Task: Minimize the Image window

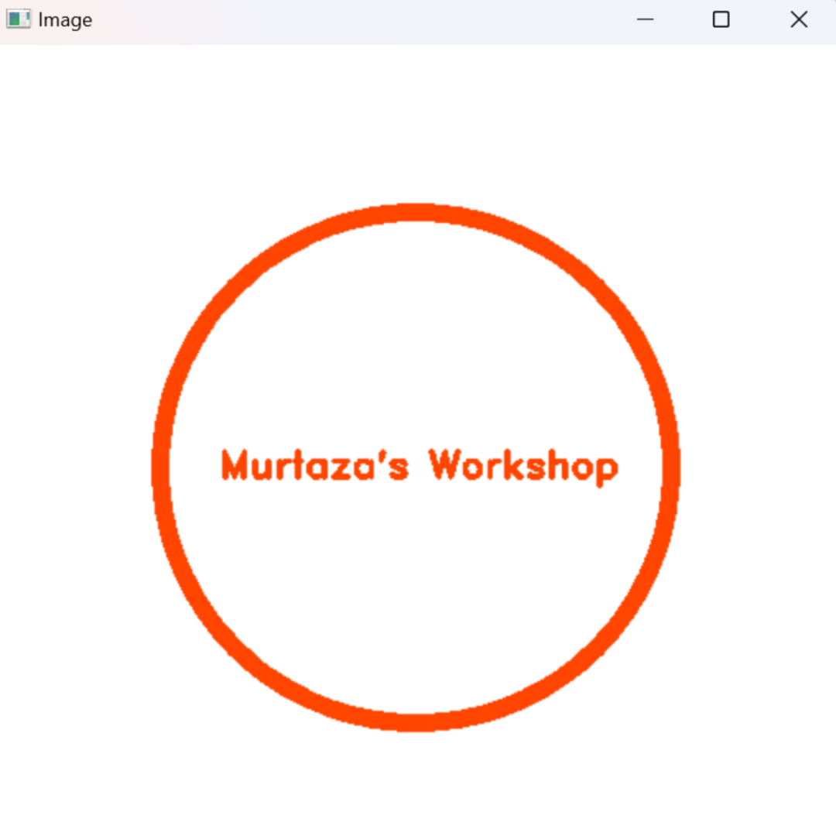Action: (x=645, y=19)
